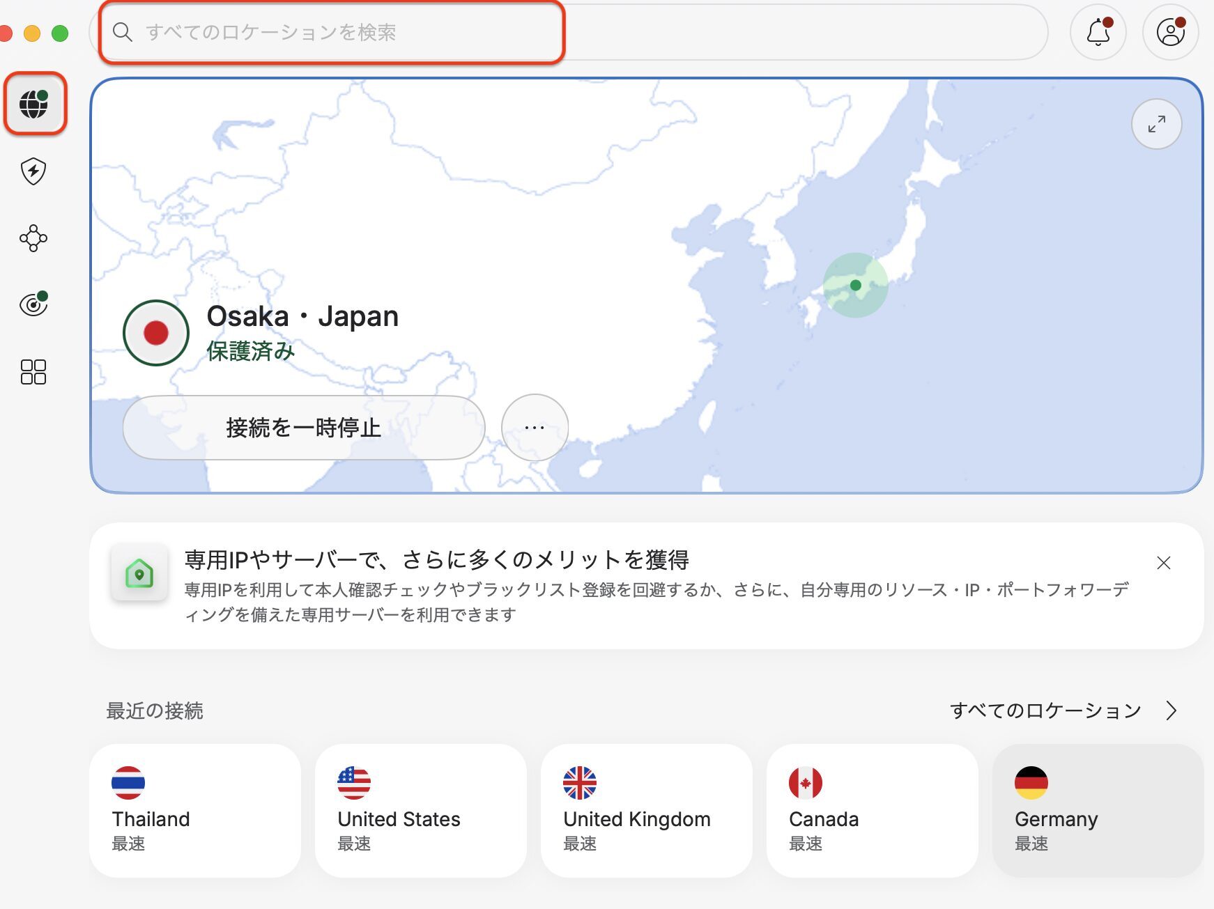Connect to the United Kingdom recent card
Viewport: 1214px width, 909px height.
[647, 811]
